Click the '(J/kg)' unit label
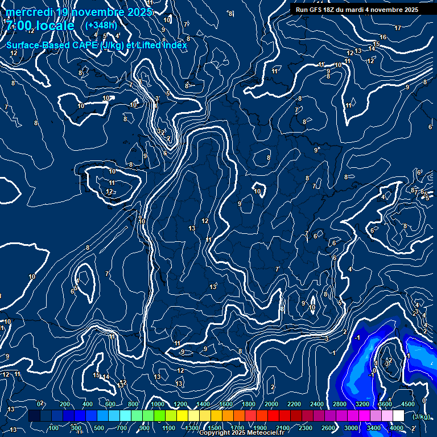 tap(421, 417)
